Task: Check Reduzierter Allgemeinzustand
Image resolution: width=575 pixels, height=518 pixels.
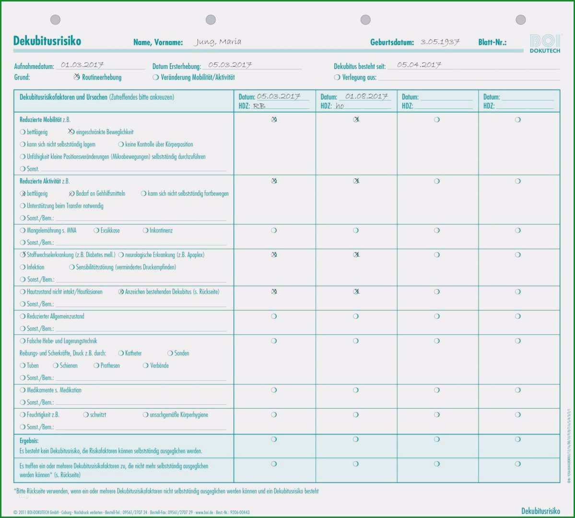Action: pyautogui.click(x=23, y=316)
